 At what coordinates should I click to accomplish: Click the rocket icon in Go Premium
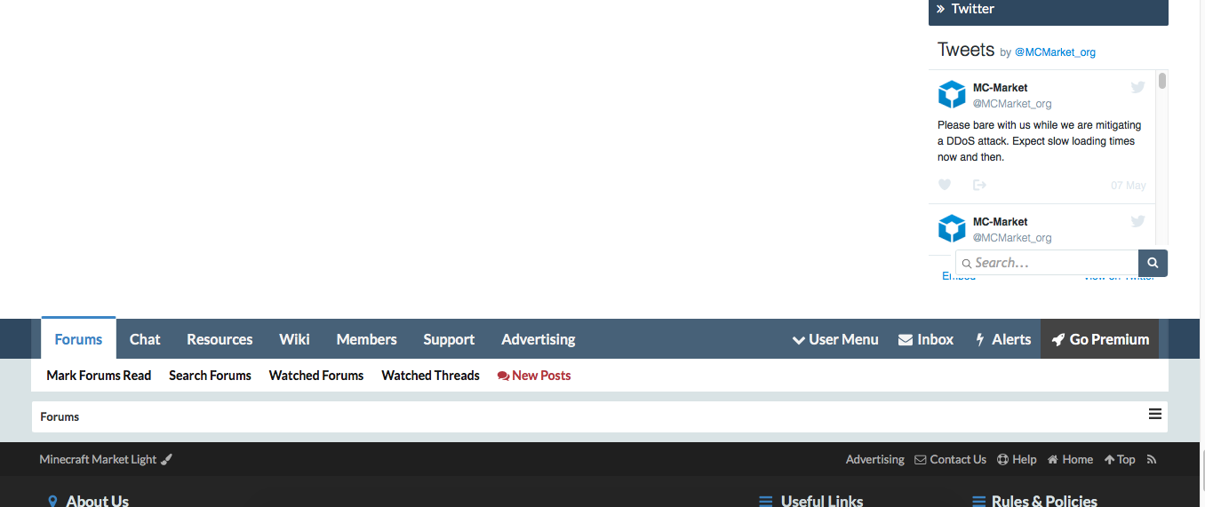tap(1057, 339)
